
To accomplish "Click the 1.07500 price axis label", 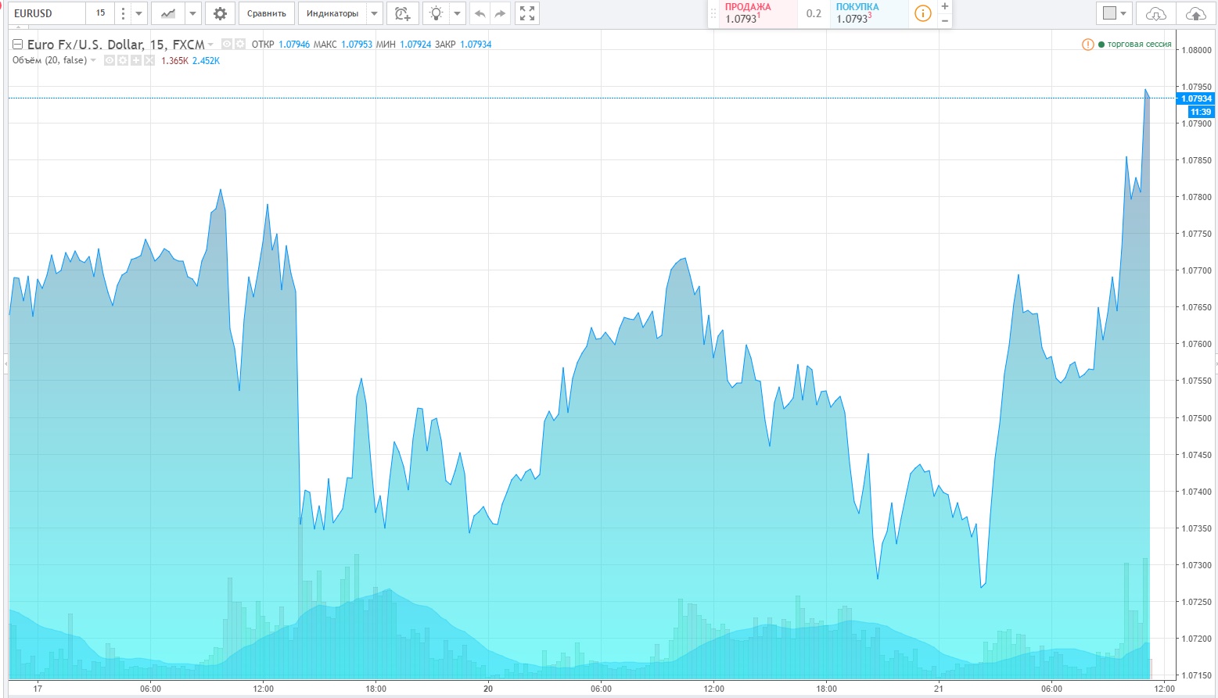I will pos(1196,418).
